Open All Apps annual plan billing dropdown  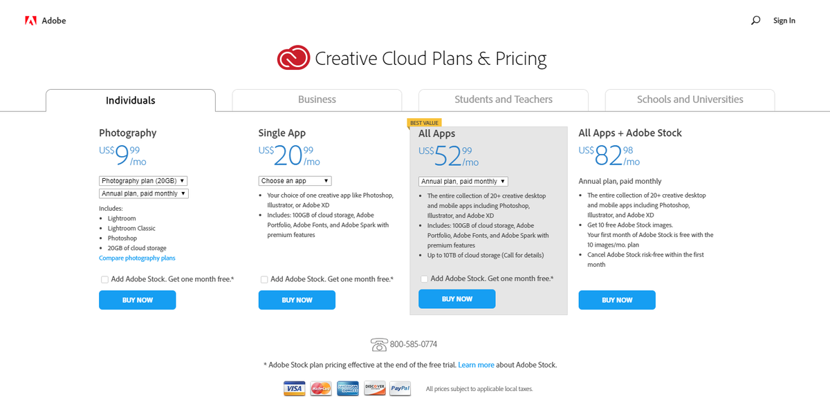(x=463, y=182)
